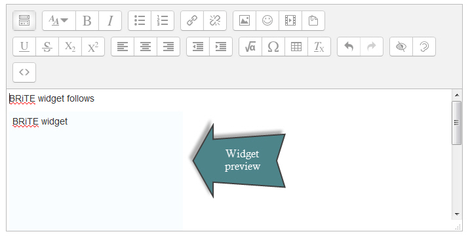This screenshot has width=470, height=238.
Task: Insert an unordered bullet list
Action: [x=140, y=21]
